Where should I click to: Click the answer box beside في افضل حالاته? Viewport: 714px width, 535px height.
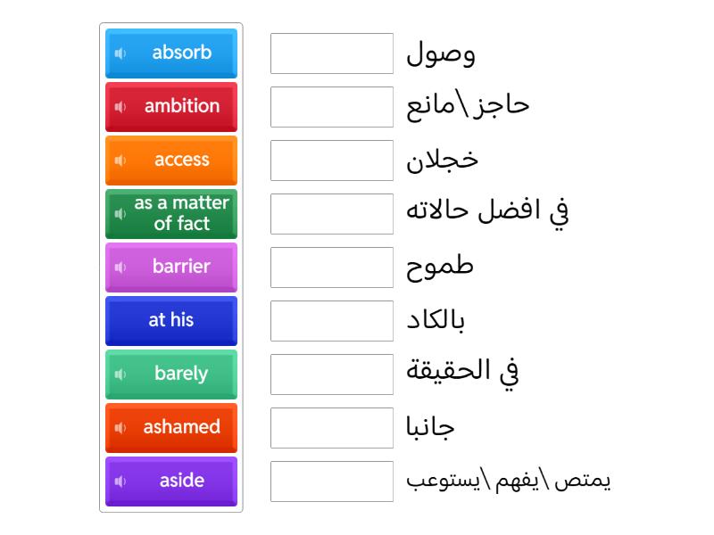point(332,214)
